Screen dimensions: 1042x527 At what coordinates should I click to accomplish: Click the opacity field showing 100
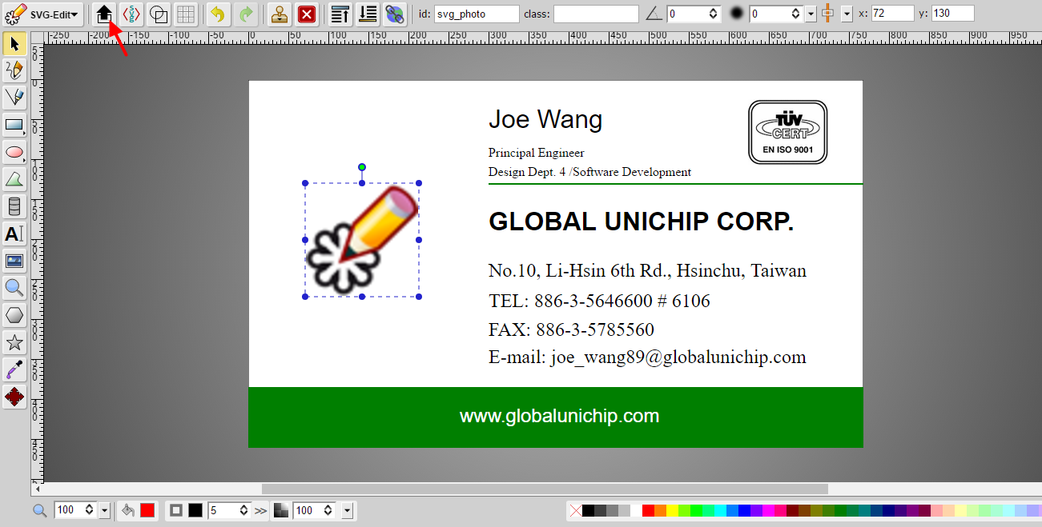[x=315, y=510]
